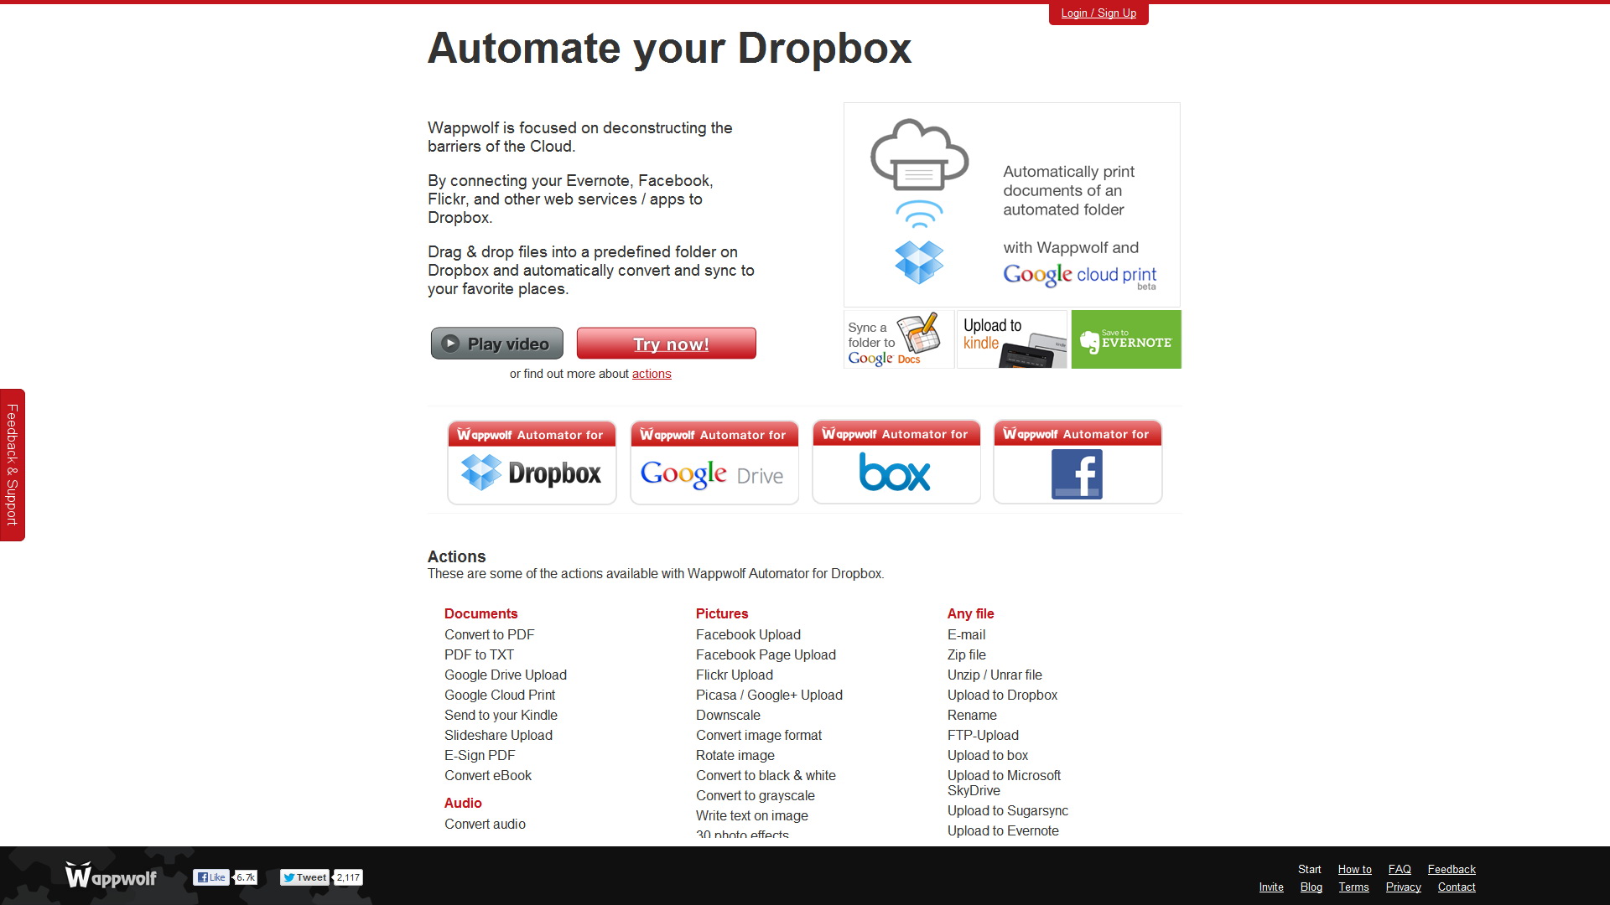Click the actions hyperlink
The height and width of the screenshot is (905, 1610).
click(652, 372)
